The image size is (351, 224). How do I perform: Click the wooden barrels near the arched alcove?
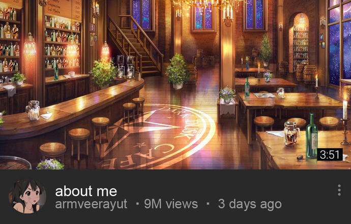pyautogui.click(x=306, y=73)
